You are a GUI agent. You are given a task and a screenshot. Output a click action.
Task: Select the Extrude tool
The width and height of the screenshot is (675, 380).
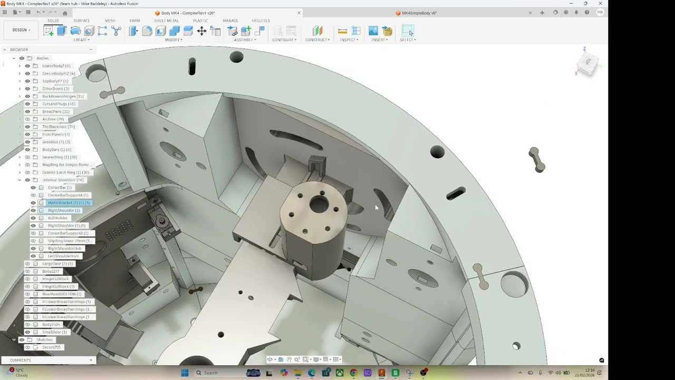pos(62,31)
